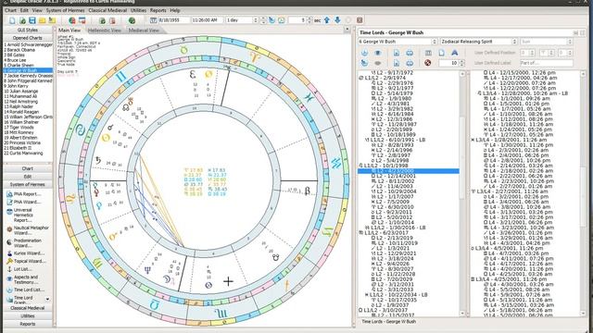This screenshot has width=593, height=333.
Task: Click the System of Hermes sidebar section
Action: [28, 184]
